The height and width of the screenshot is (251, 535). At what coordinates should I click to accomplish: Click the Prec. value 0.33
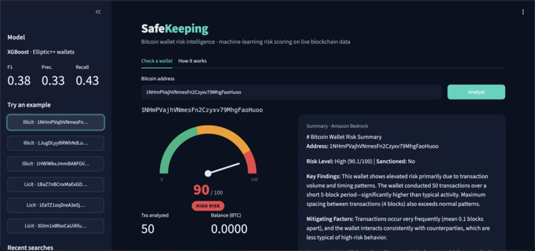53,81
